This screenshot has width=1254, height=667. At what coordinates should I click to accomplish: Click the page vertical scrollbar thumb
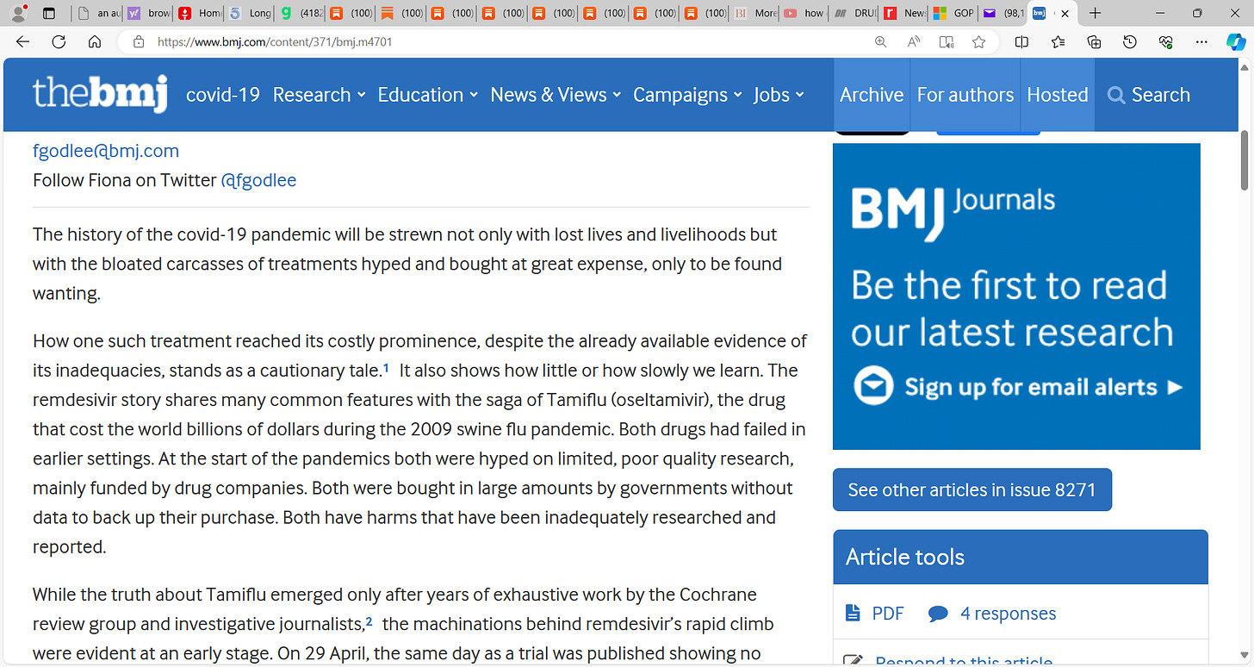coord(1245,161)
